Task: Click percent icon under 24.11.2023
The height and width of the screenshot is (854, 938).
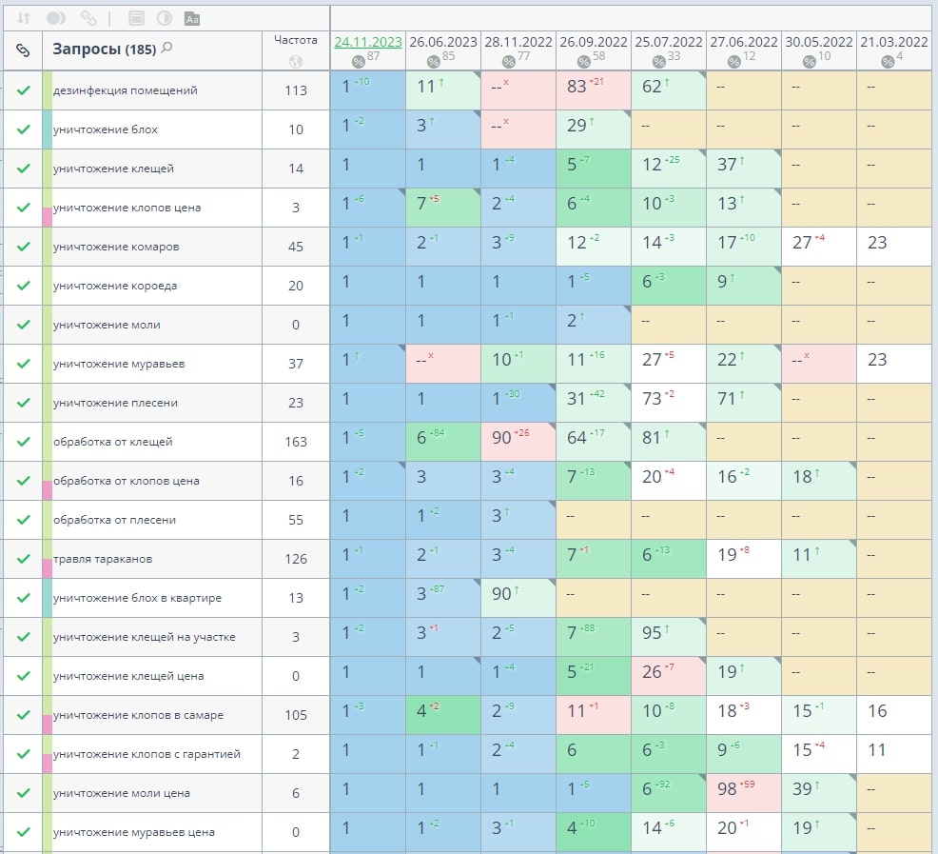Action: (x=358, y=62)
